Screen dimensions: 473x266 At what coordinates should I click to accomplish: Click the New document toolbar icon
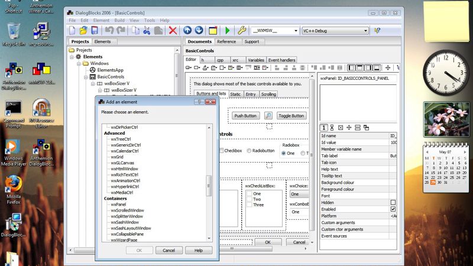click(x=72, y=31)
